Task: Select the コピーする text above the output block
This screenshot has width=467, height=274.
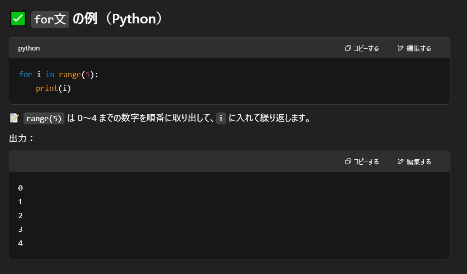Action: click(366, 162)
